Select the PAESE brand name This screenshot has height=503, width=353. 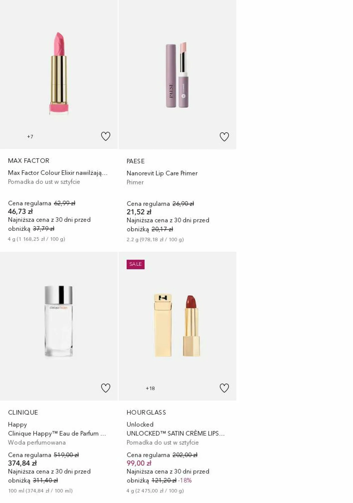(x=136, y=161)
